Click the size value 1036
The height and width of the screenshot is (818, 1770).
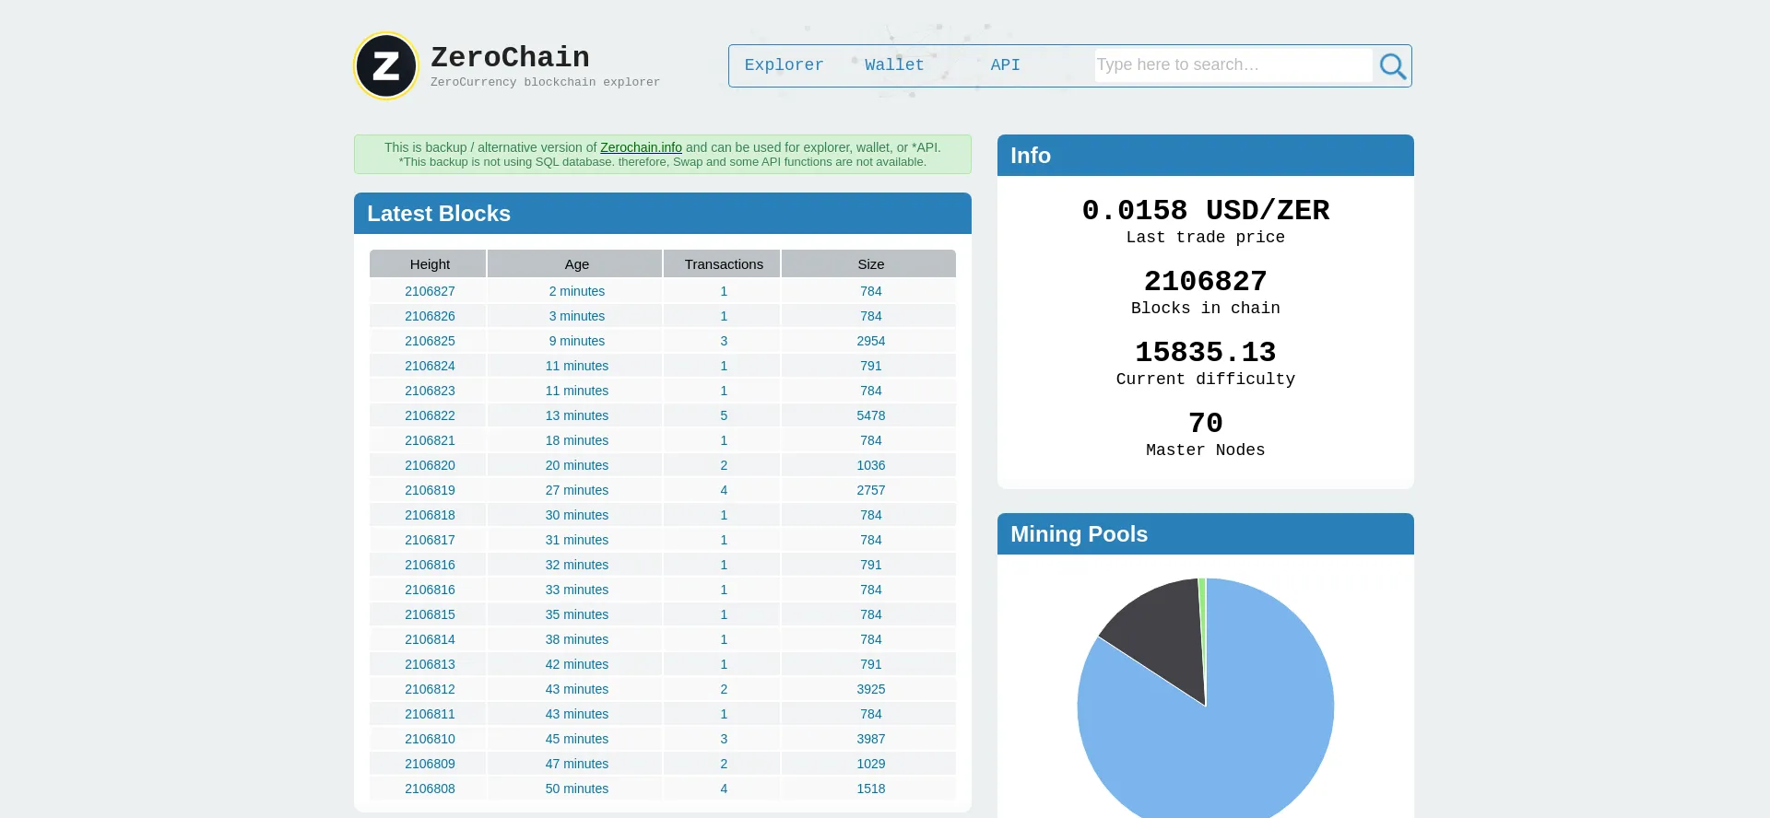(871, 465)
